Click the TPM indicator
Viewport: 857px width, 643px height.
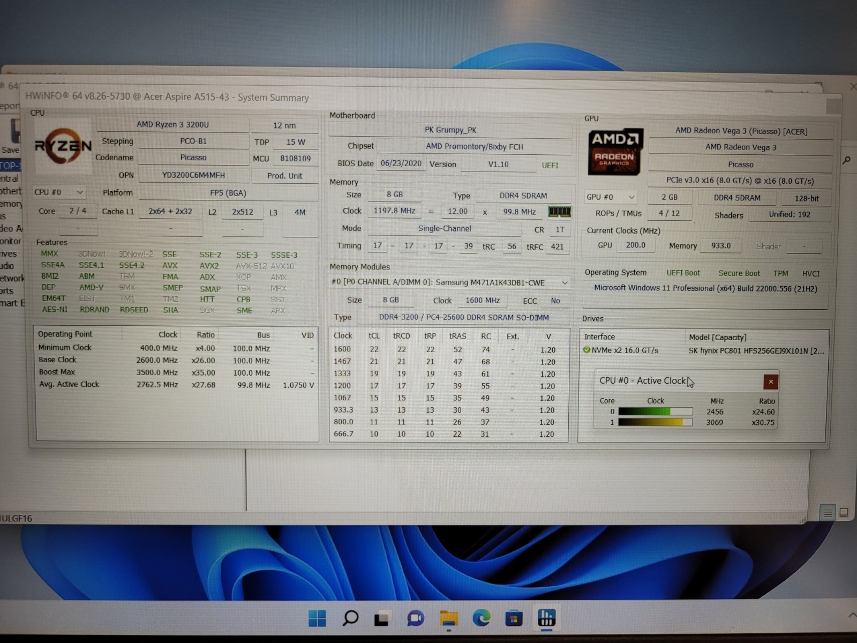(780, 273)
